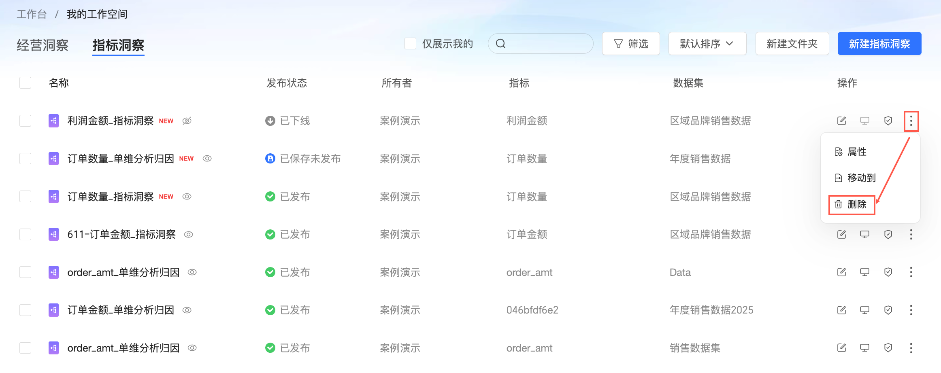Toggle eye icon beside 订单数量_指标洞察
This screenshot has height=373, width=941.
pyautogui.click(x=187, y=197)
